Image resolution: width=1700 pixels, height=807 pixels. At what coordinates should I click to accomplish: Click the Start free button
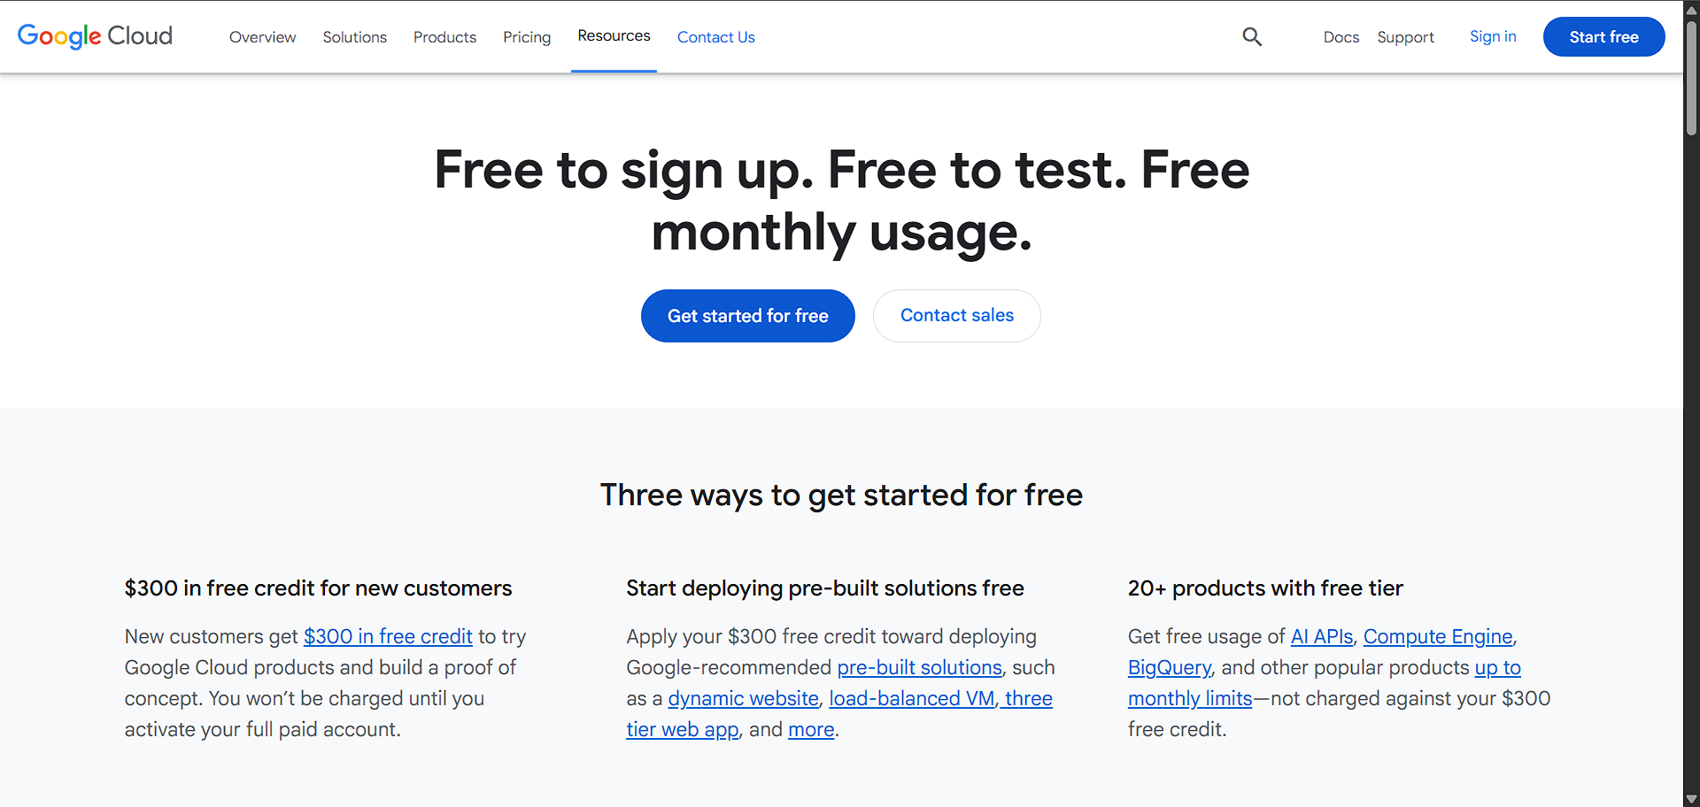pos(1603,36)
